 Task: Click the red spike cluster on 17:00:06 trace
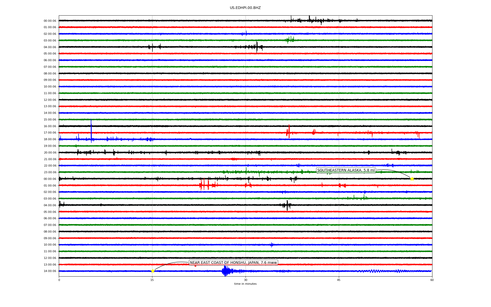click(288, 132)
